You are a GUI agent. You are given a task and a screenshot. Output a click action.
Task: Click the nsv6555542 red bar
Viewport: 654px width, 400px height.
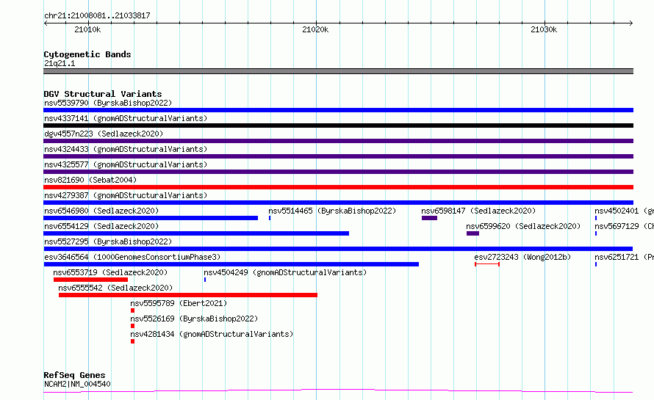coord(188,295)
